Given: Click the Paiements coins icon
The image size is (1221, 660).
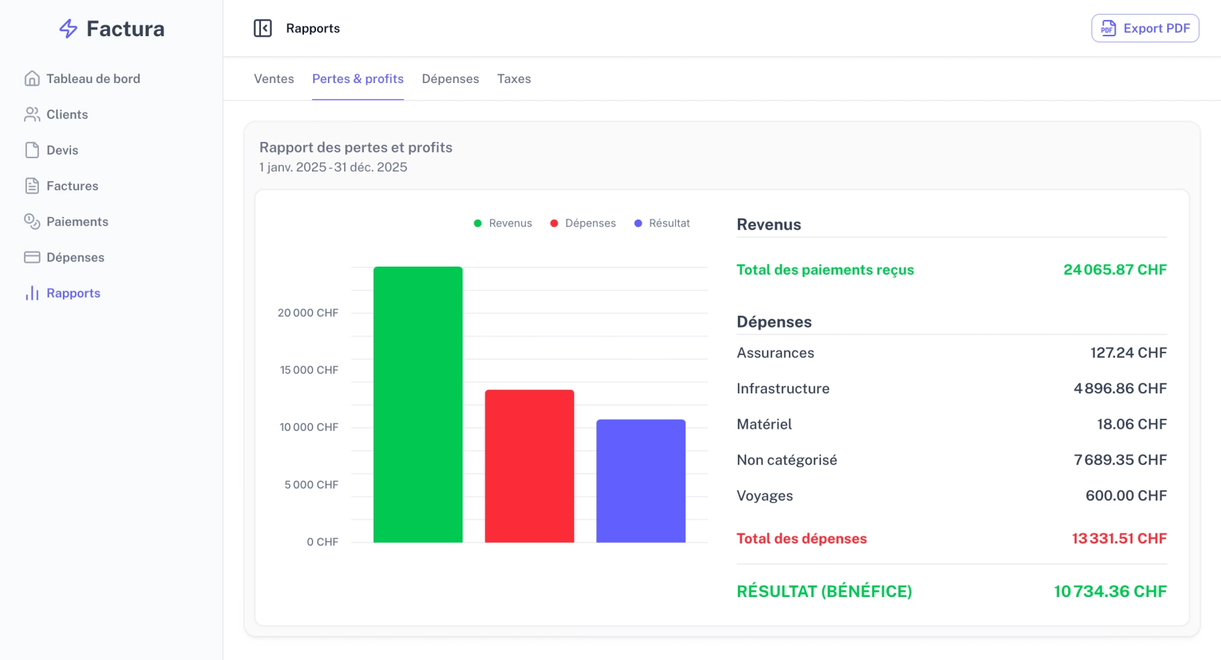Looking at the screenshot, I should click(32, 222).
